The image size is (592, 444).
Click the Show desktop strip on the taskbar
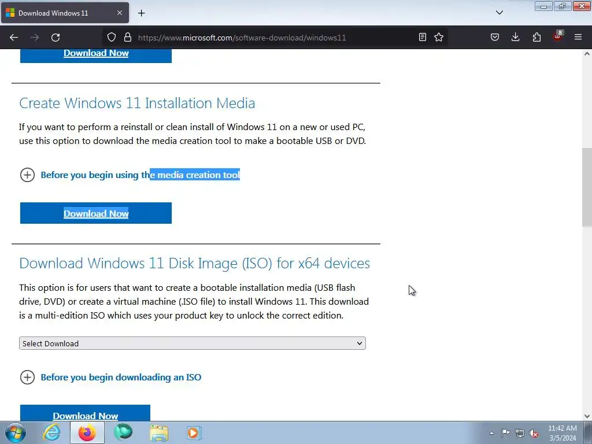588,432
